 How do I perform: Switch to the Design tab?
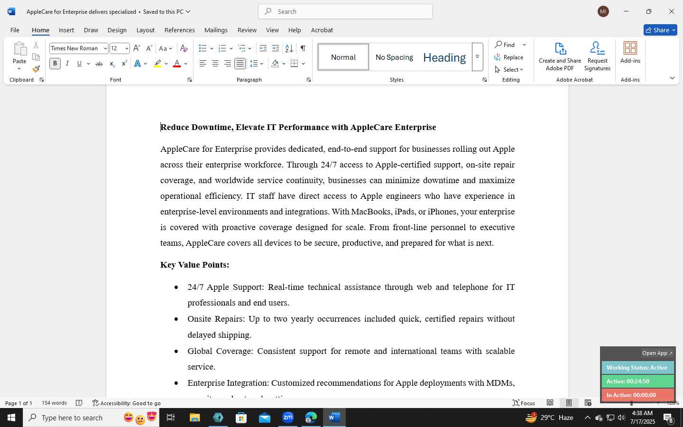tap(117, 30)
